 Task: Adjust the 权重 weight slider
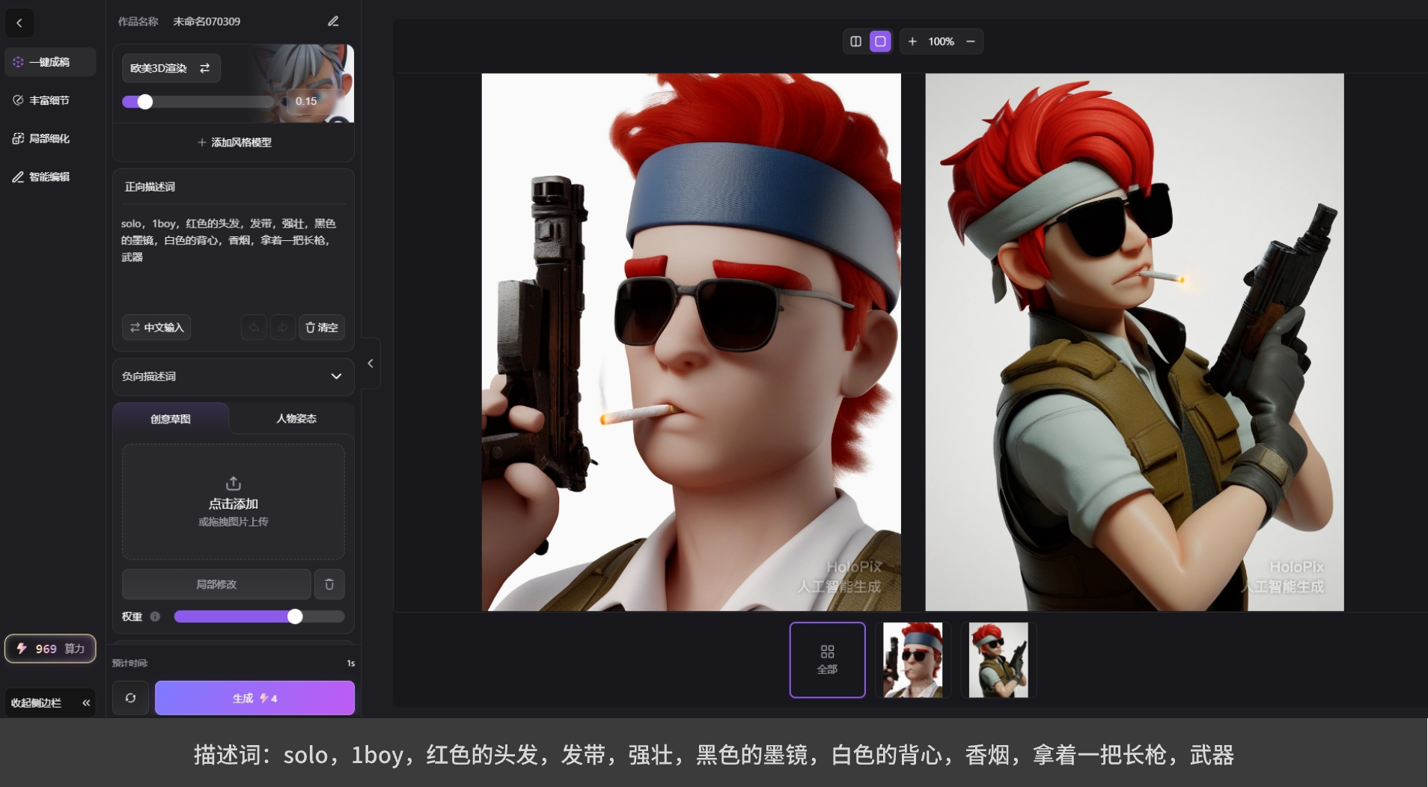pyautogui.click(x=259, y=616)
